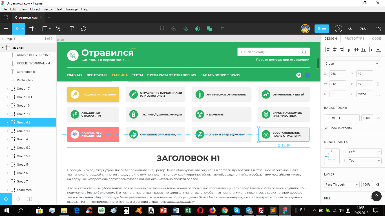This screenshot has width=385, height=216.
Task: Align selection horizontal centers
Action: [335, 50]
